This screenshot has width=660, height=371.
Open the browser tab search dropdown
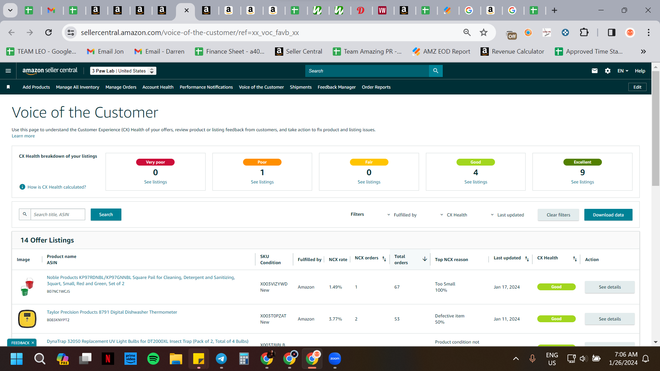(10, 10)
